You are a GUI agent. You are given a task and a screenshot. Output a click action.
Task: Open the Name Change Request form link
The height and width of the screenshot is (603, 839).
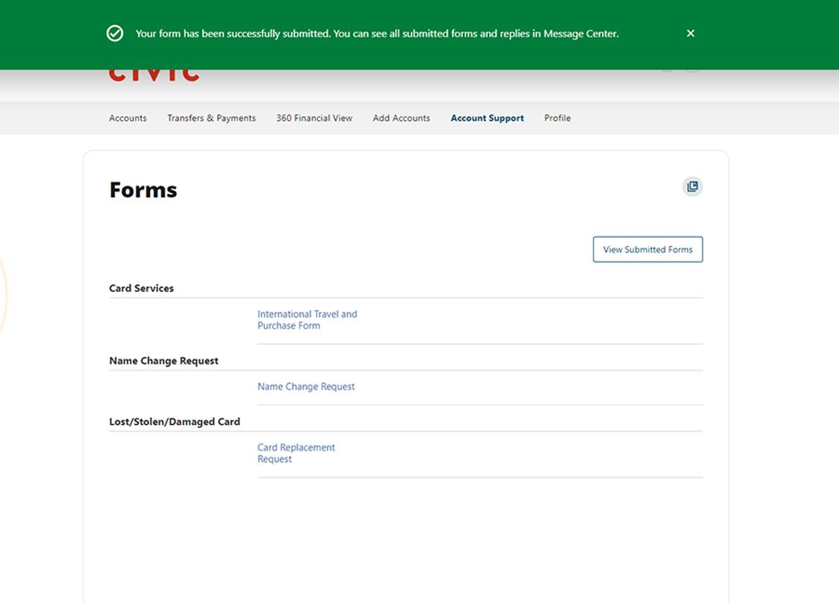[306, 387]
